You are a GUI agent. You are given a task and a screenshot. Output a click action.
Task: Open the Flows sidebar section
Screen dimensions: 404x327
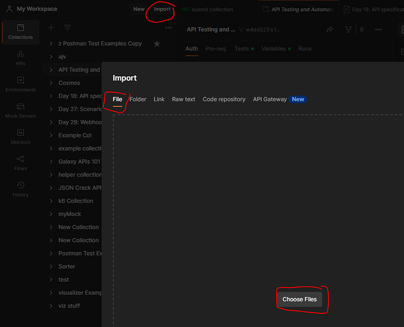pos(20,163)
